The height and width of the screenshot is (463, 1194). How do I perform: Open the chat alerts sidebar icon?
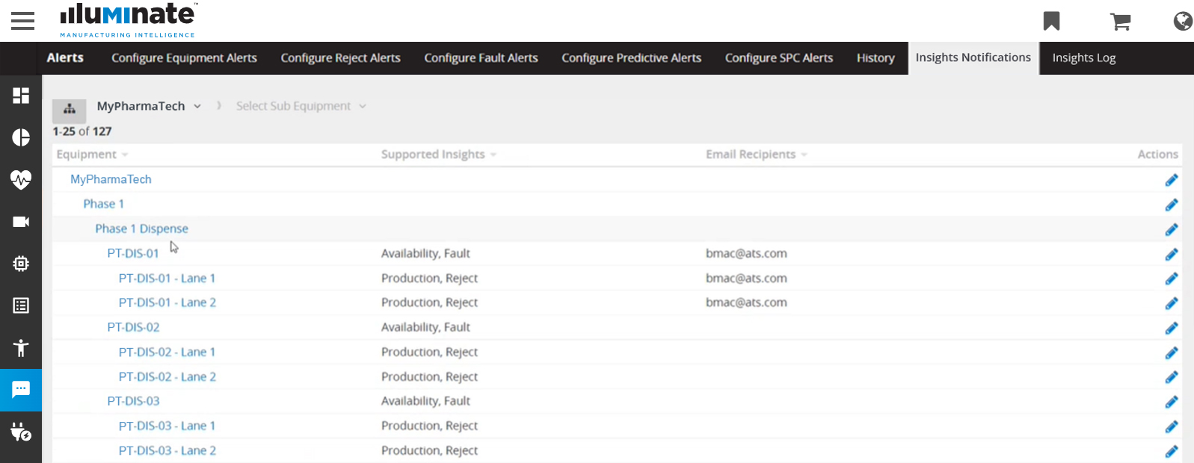coord(21,389)
